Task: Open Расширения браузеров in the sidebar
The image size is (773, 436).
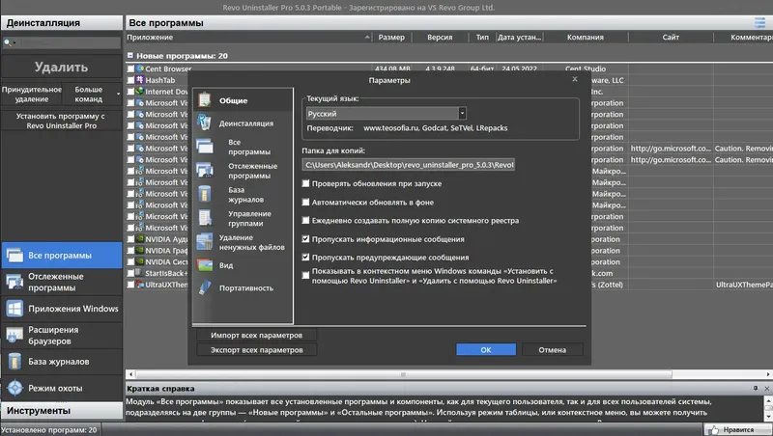Action: 61,335
